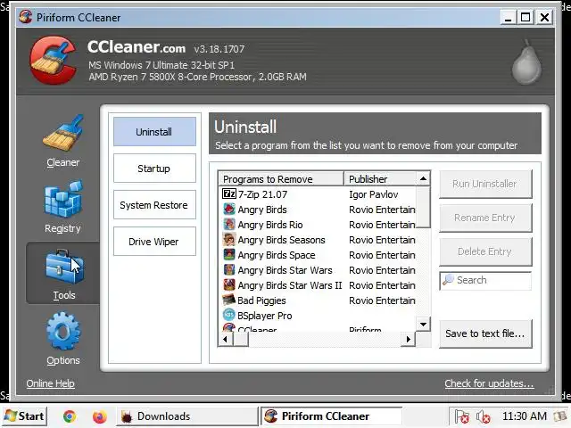Screen dimensions: 571x428
Task: Click Run Uninstaller button
Action: pyautogui.click(x=485, y=184)
